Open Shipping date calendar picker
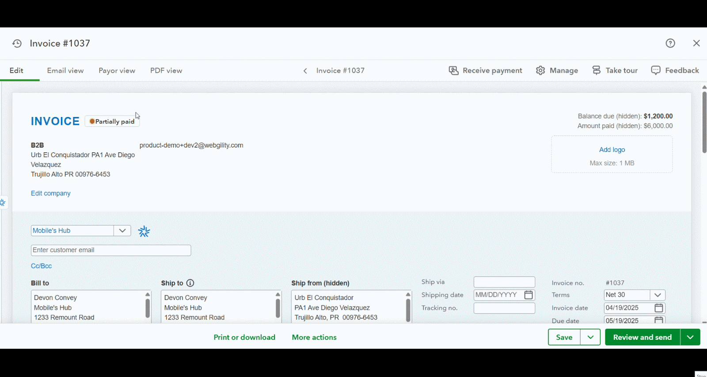 [528, 295]
